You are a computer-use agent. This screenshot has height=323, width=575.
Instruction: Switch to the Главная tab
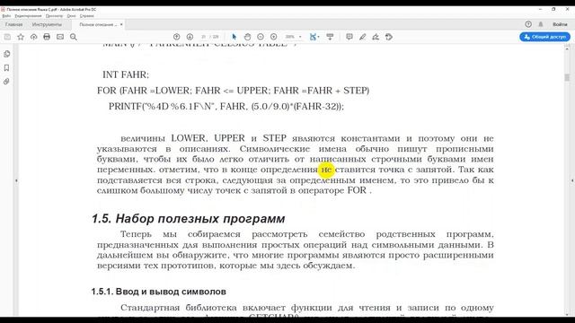(14, 24)
